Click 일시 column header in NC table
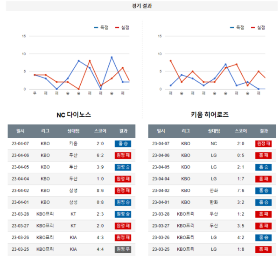The image size is (280, 263). click(21, 131)
